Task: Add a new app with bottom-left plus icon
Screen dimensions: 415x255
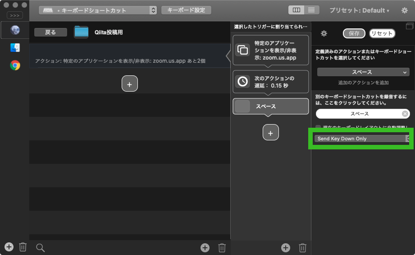Action: [9, 247]
